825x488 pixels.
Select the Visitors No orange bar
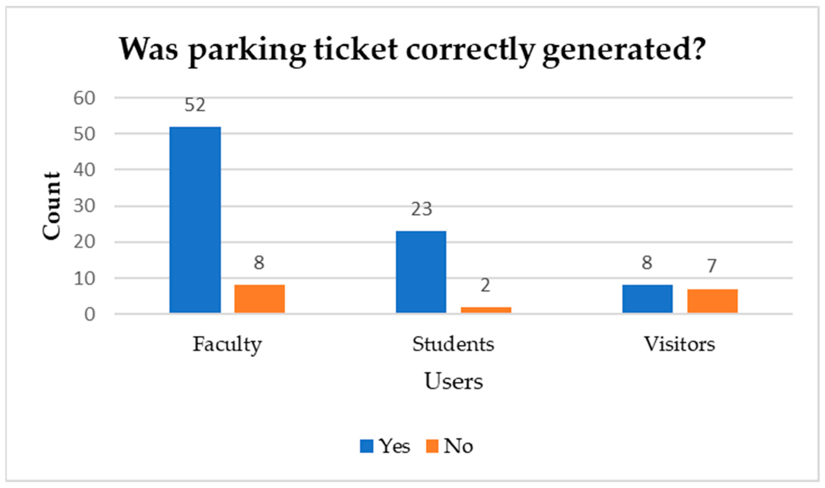(x=712, y=301)
